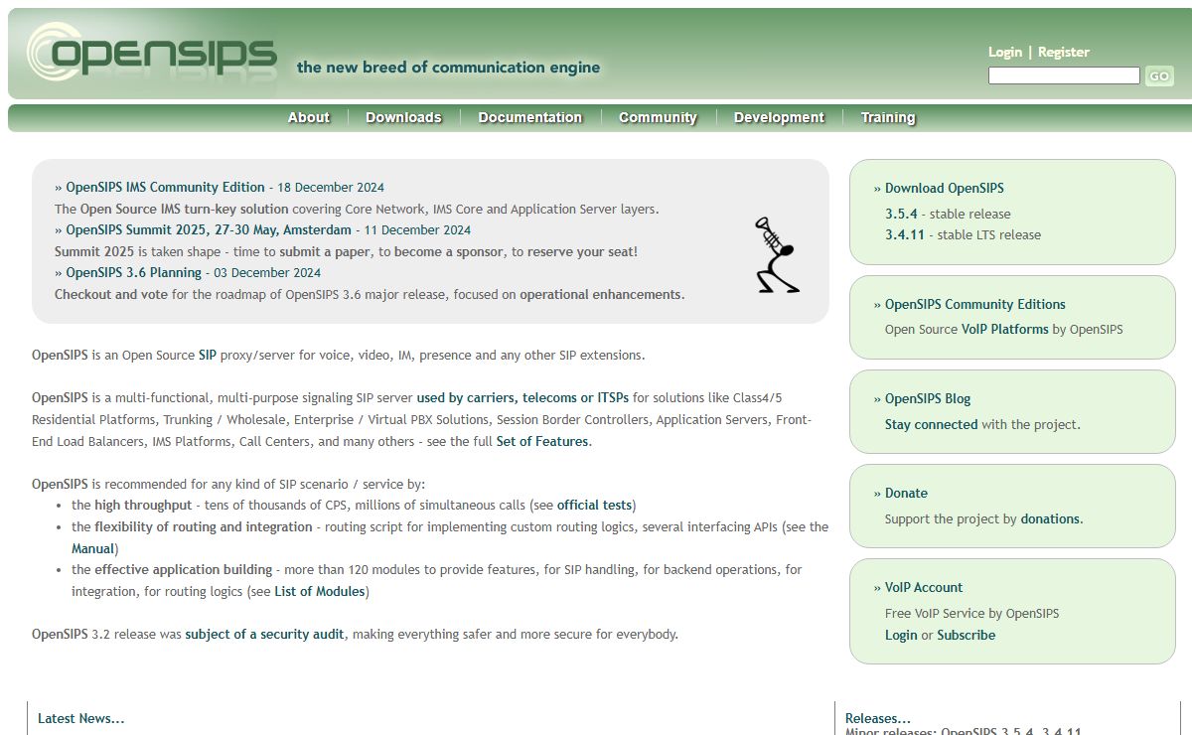This screenshot has height=735, width=1192.
Task: Open 'subject of a security audit' link
Action: [x=264, y=634]
